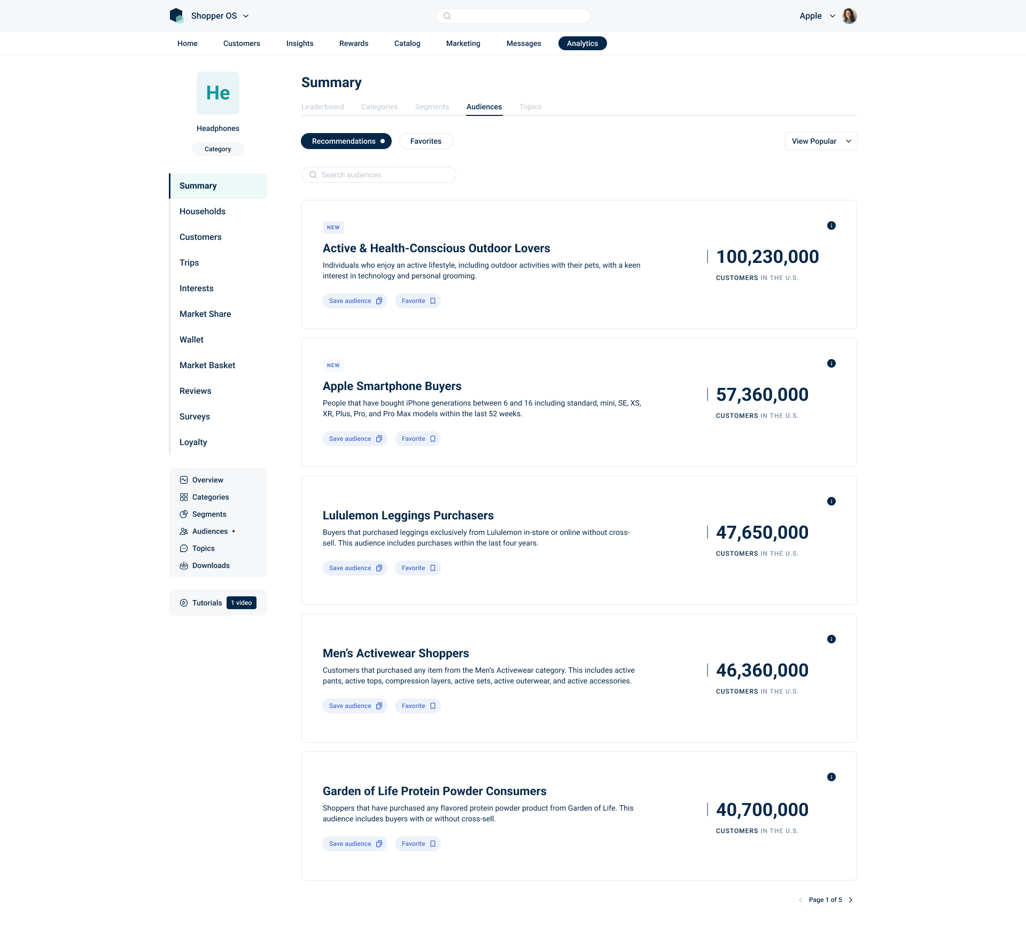Image resolution: width=1026 pixels, height=949 pixels.
Task: Click the info icon on Garden of Life card
Action: 831,777
